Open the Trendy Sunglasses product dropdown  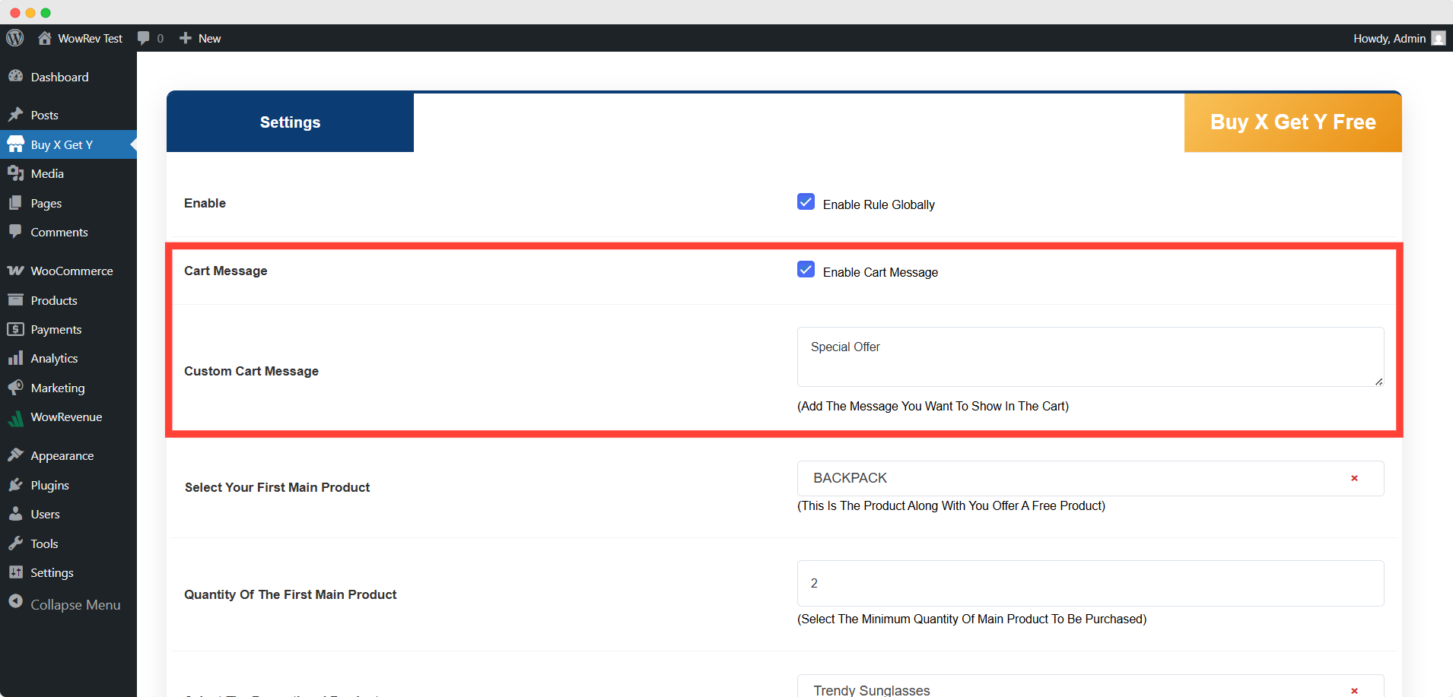pos(1090,686)
